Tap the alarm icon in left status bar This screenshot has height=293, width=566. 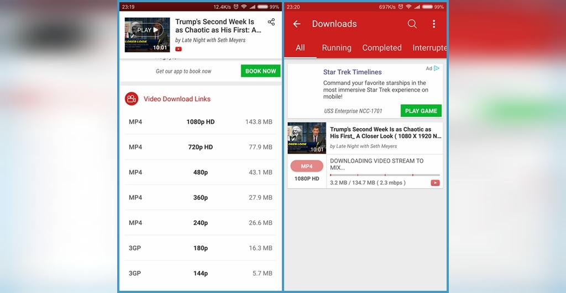click(236, 7)
